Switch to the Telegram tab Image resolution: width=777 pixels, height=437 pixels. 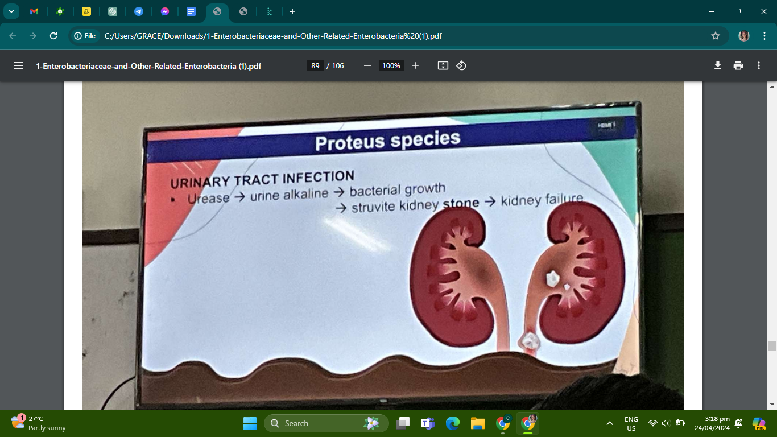[139, 11]
